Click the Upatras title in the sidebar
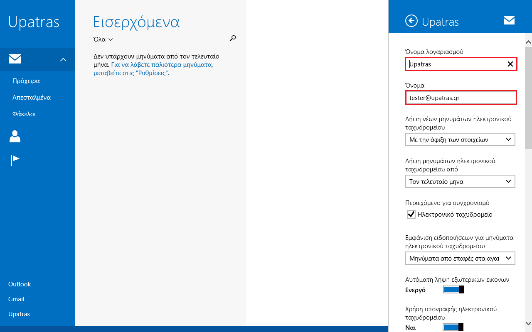Screen dimensions: 532x332 click(34, 22)
